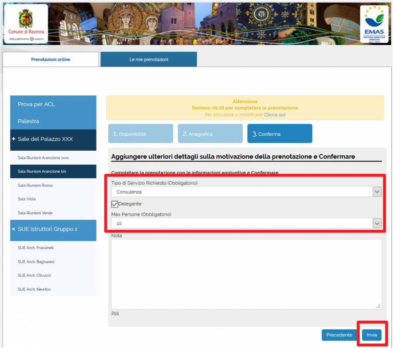Expand the Sale del Palazzo XXX group
Image resolution: width=393 pixels, height=348 pixels.
point(53,139)
